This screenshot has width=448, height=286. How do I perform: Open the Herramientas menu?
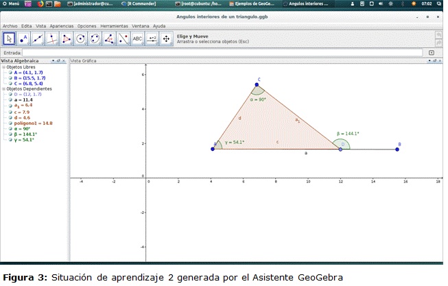click(x=113, y=25)
